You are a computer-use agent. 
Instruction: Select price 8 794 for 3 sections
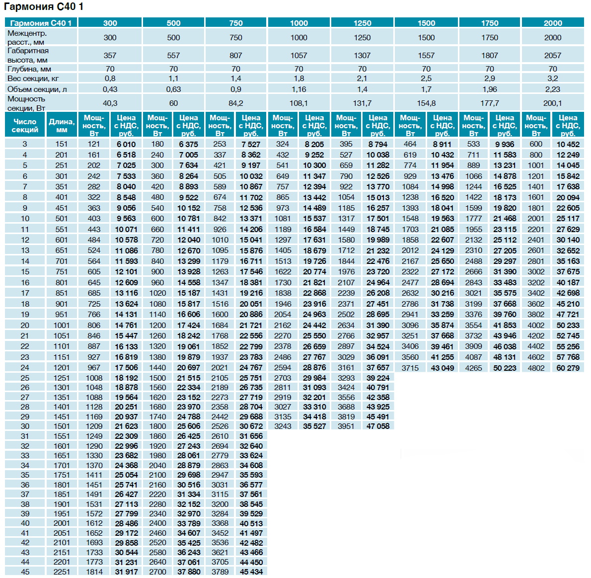377,144
